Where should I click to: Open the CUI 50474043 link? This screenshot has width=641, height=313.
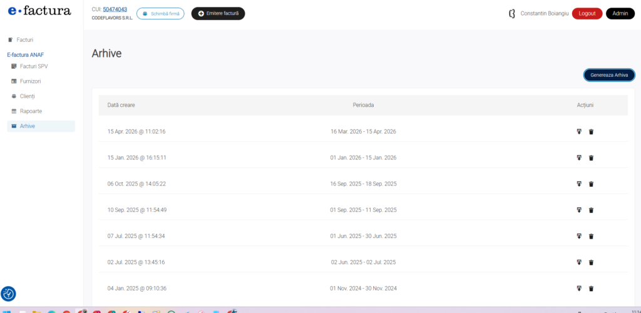(x=115, y=9)
